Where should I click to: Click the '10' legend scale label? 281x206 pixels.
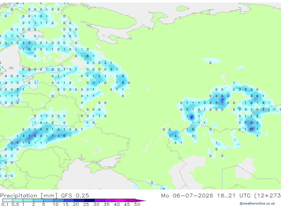tap(56, 204)
